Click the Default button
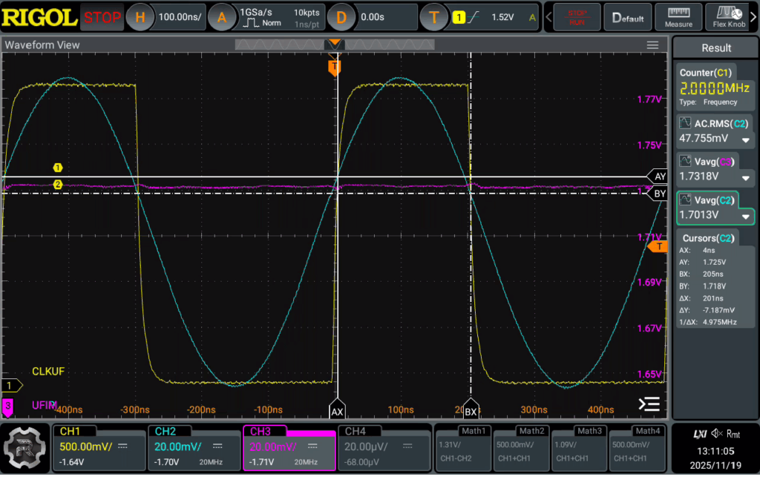760x477 pixels. [x=628, y=17]
